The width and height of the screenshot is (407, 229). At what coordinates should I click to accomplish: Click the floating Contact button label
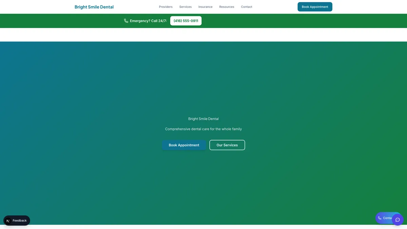coord(387,218)
